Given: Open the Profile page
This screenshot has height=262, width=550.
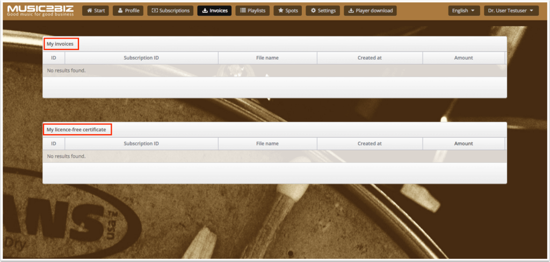Looking at the screenshot, I should tap(128, 11).
